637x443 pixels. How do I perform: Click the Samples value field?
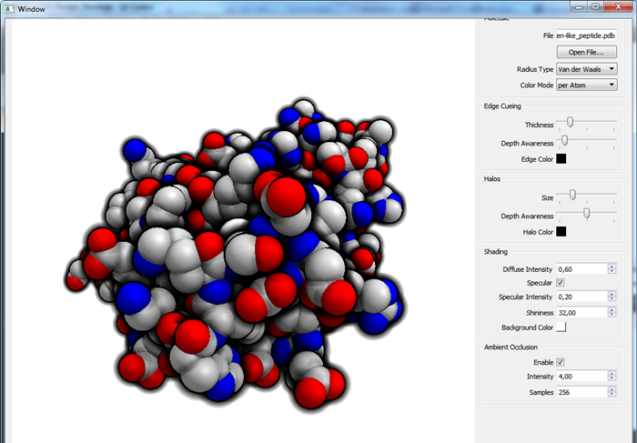581,392
